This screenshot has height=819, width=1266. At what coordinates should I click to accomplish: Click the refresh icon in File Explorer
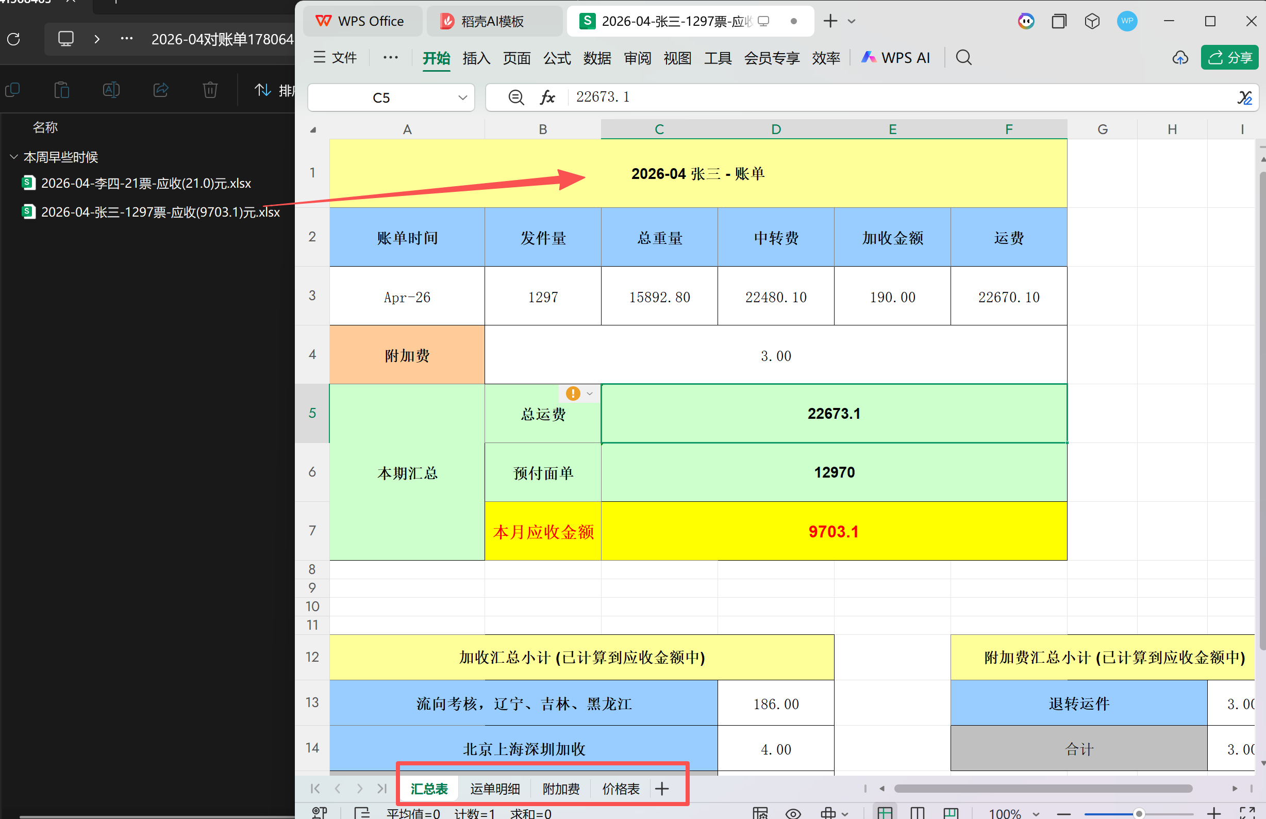coord(14,39)
